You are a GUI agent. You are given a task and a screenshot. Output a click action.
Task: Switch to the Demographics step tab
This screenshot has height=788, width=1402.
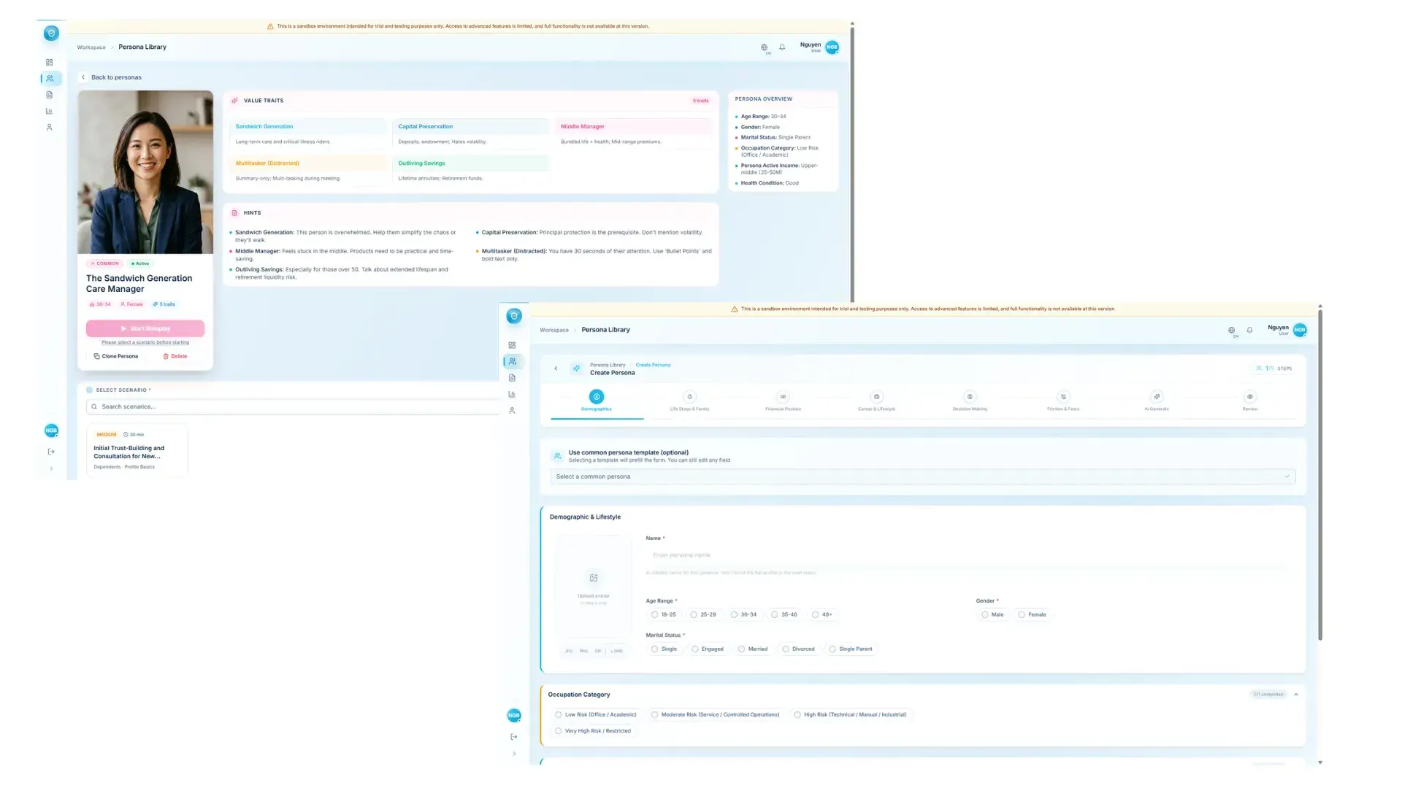click(597, 401)
